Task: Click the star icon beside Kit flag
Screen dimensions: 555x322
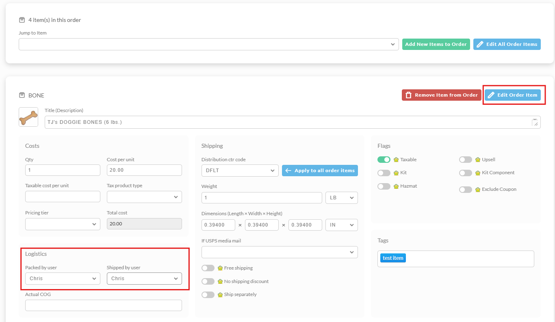Action: [396, 173]
